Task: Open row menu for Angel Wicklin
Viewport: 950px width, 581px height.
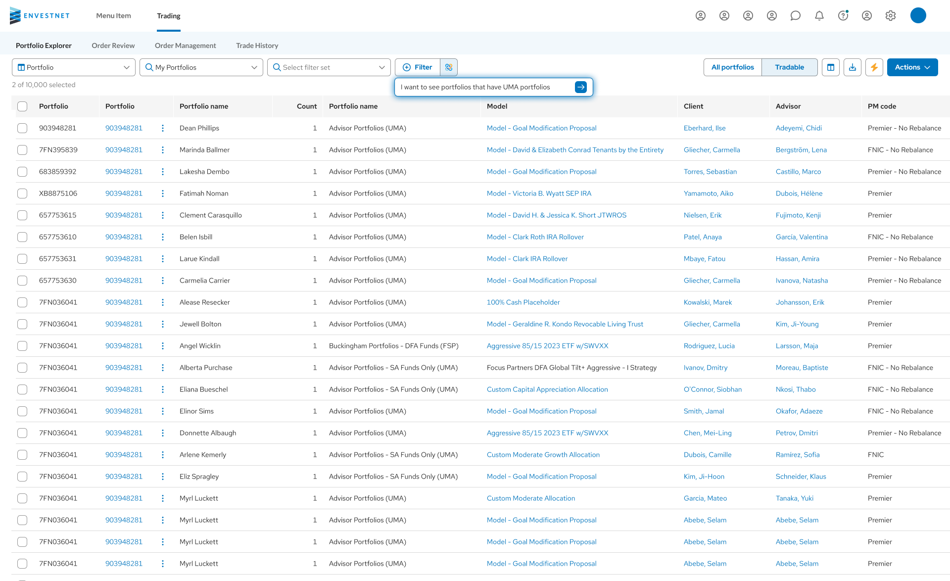Action: [x=163, y=346]
